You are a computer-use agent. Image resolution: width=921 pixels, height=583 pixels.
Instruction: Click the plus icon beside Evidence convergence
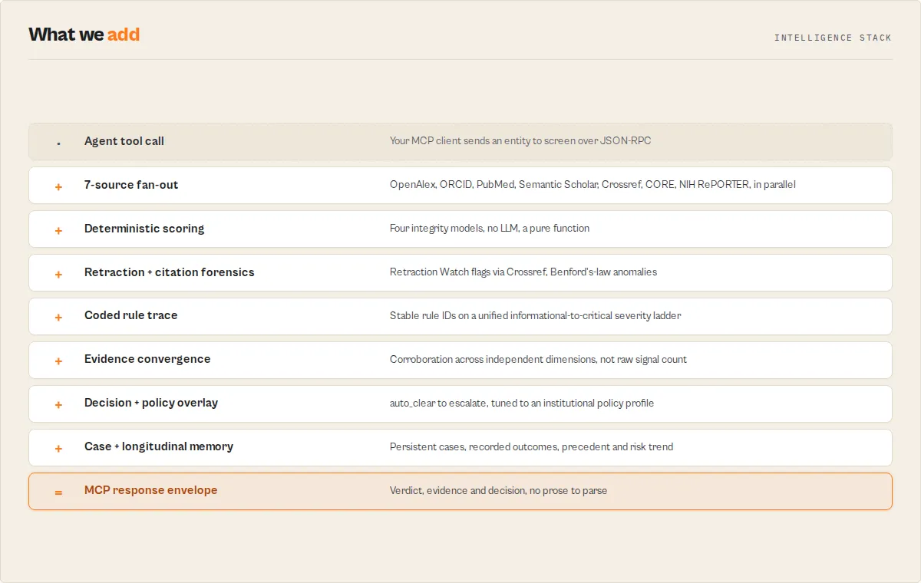pos(58,361)
